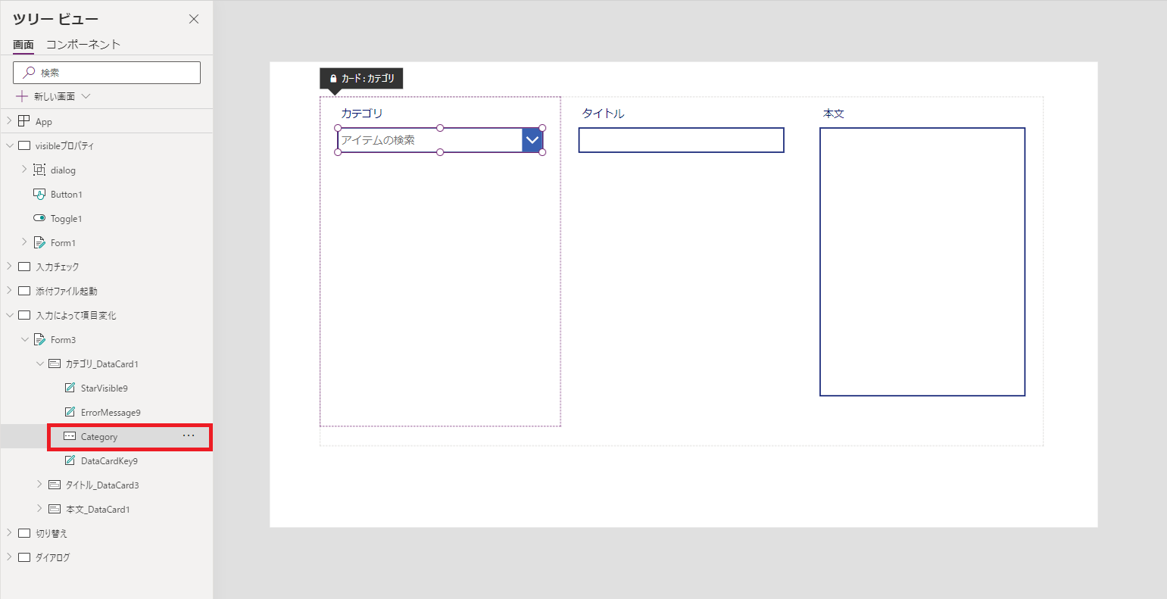Image resolution: width=1167 pixels, height=599 pixels.
Task: Click the 本文 multiline text box
Action: coord(922,262)
